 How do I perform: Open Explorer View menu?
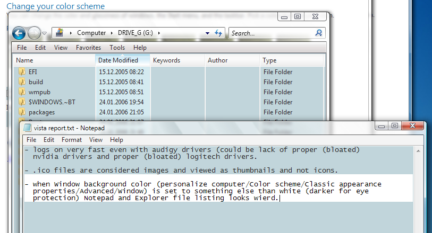61,48
